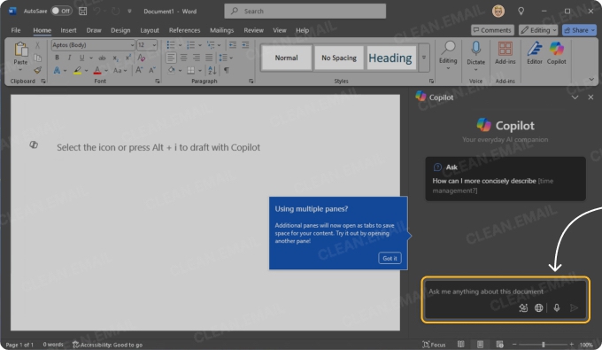Toggle Subscript formatting

[x=115, y=58]
